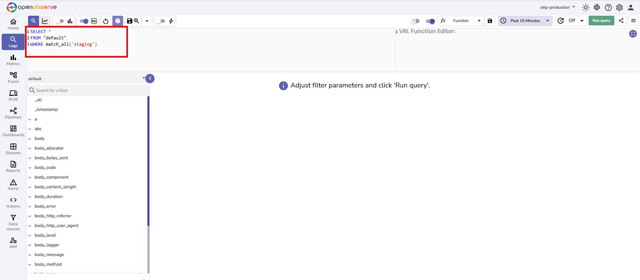Open the help menu in header
This screenshot has width=640, height=280.
click(x=608, y=7)
